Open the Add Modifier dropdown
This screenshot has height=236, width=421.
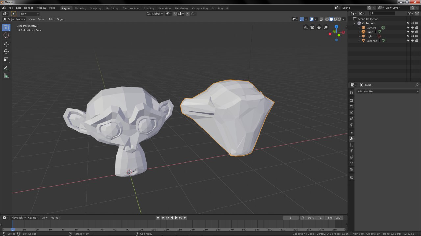click(388, 91)
